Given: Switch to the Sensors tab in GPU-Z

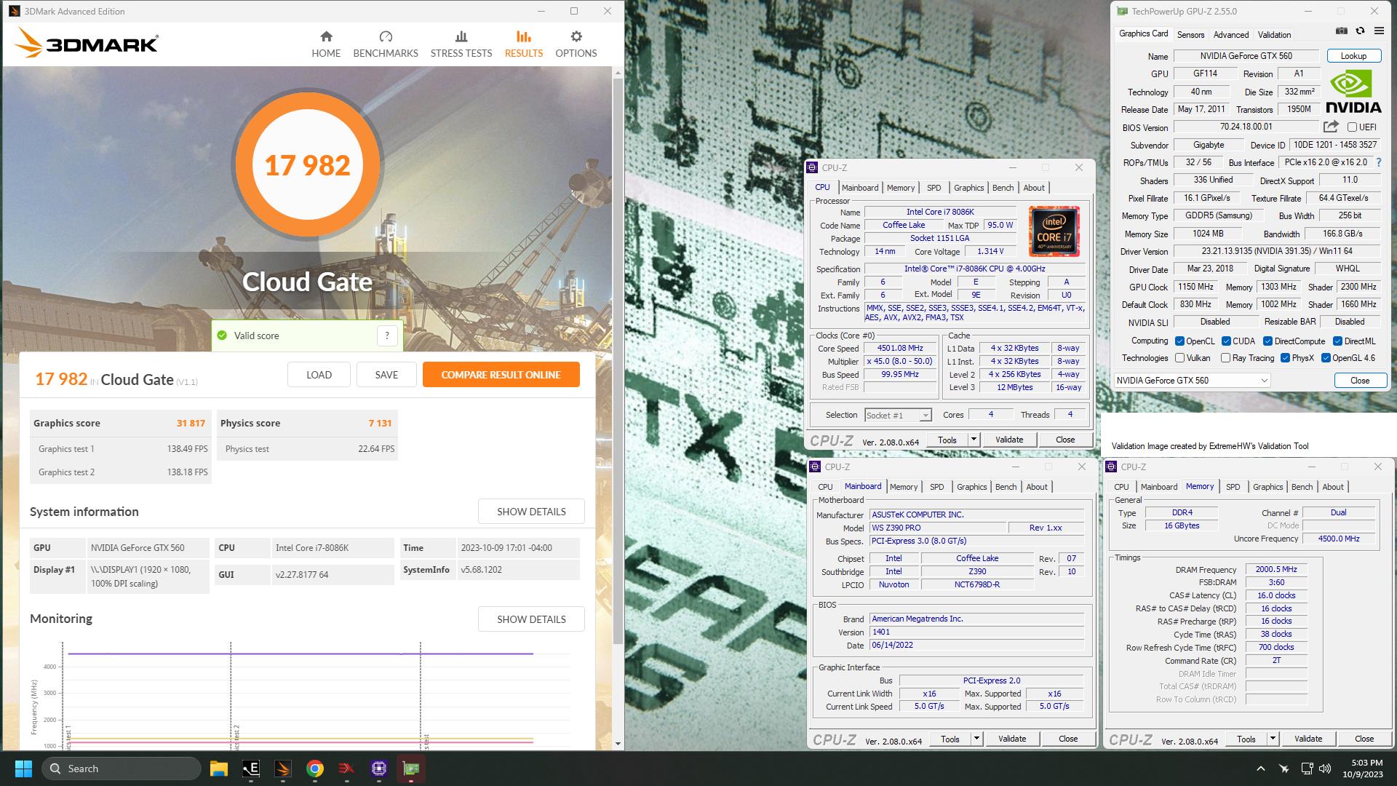Looking at the screenshot, I should [x=1190, y=34].
